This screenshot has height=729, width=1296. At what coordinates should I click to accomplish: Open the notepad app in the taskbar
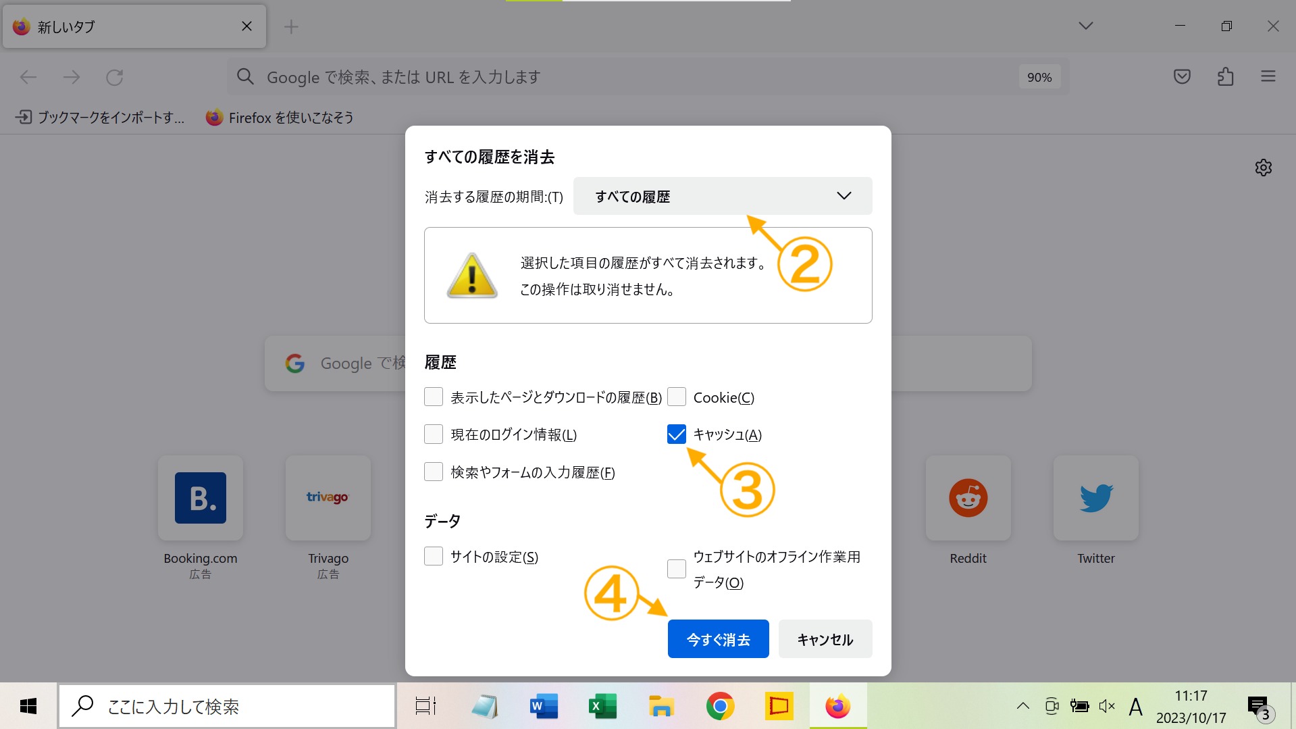484,707
